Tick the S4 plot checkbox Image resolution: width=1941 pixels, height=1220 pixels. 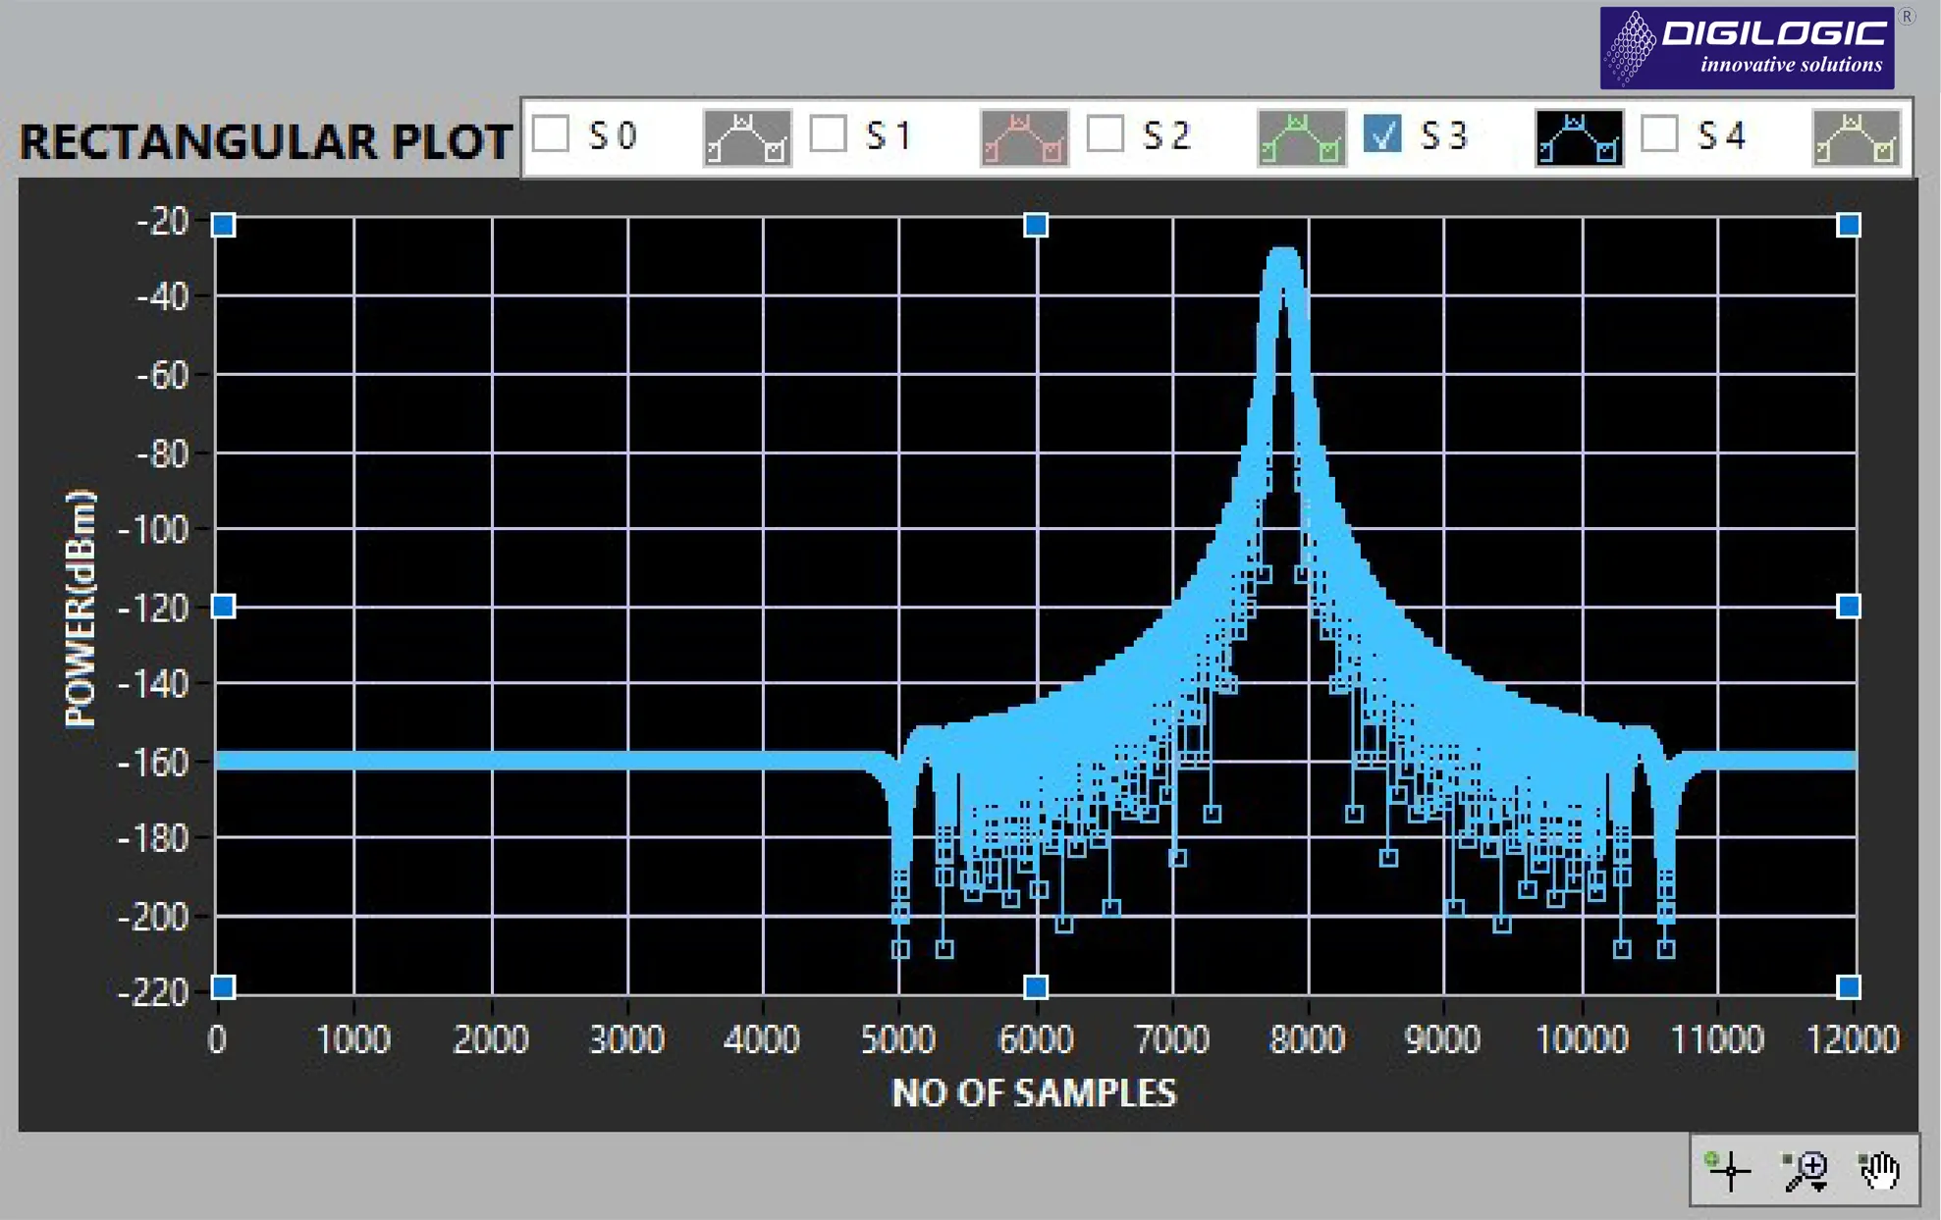click(x=1659, y=133)
